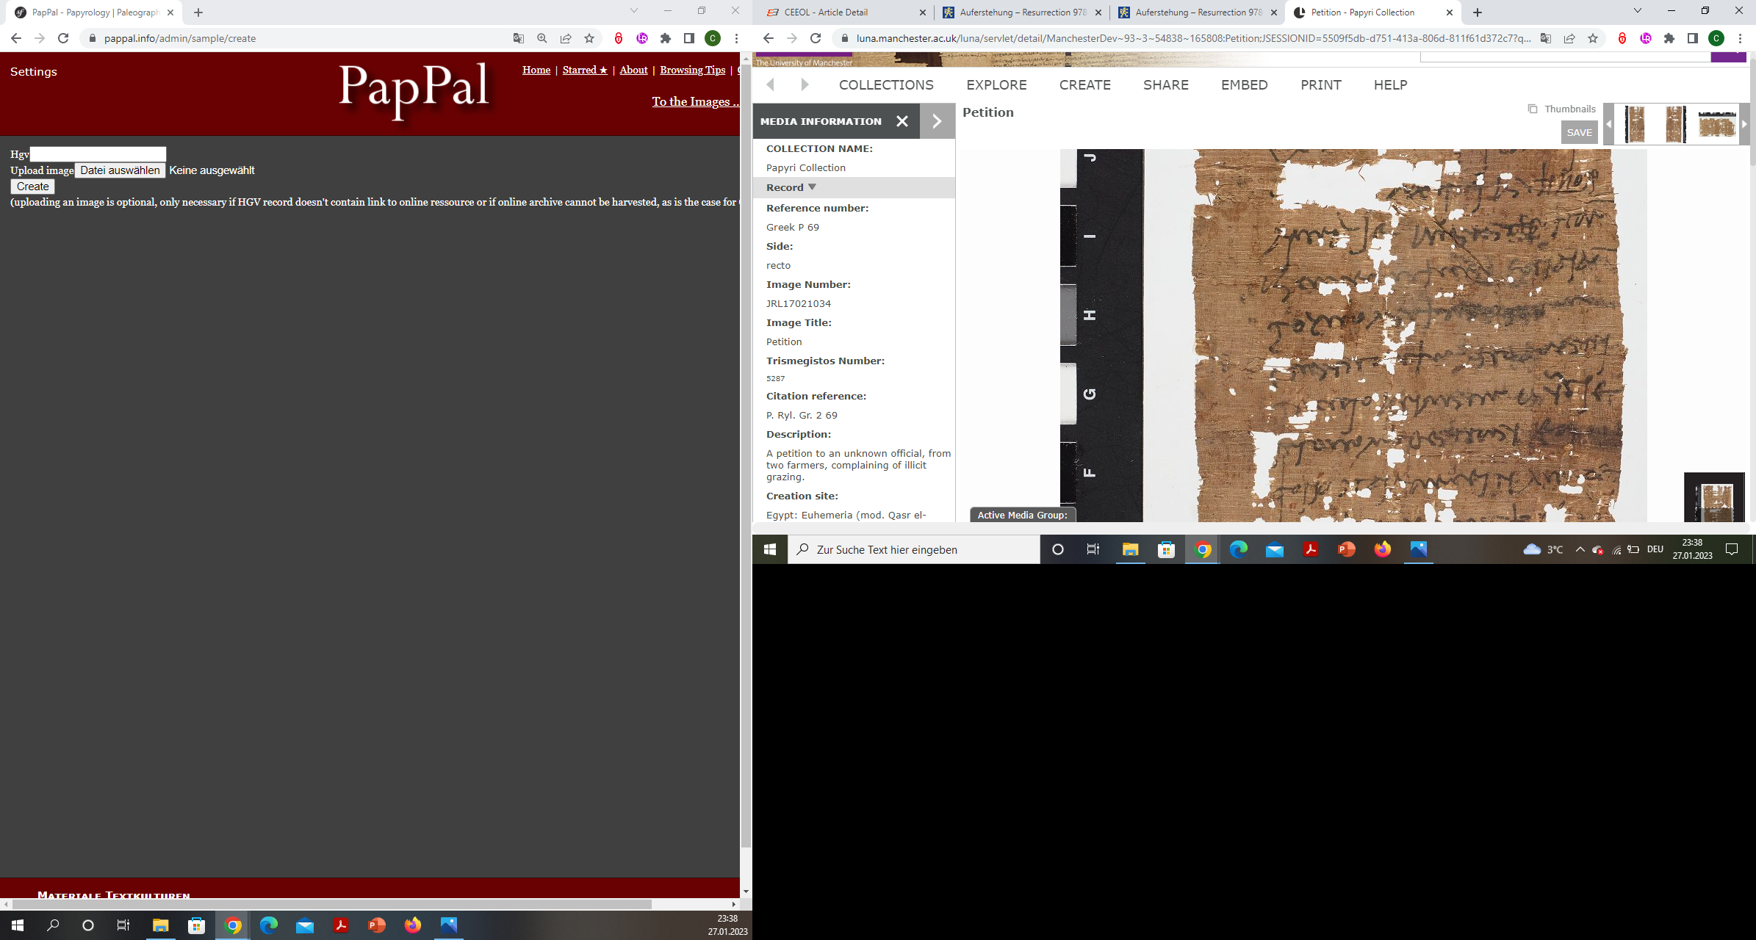Focus the Hgv input field
The width and height of the screenshot is (1756, 940).
point(98,154)
